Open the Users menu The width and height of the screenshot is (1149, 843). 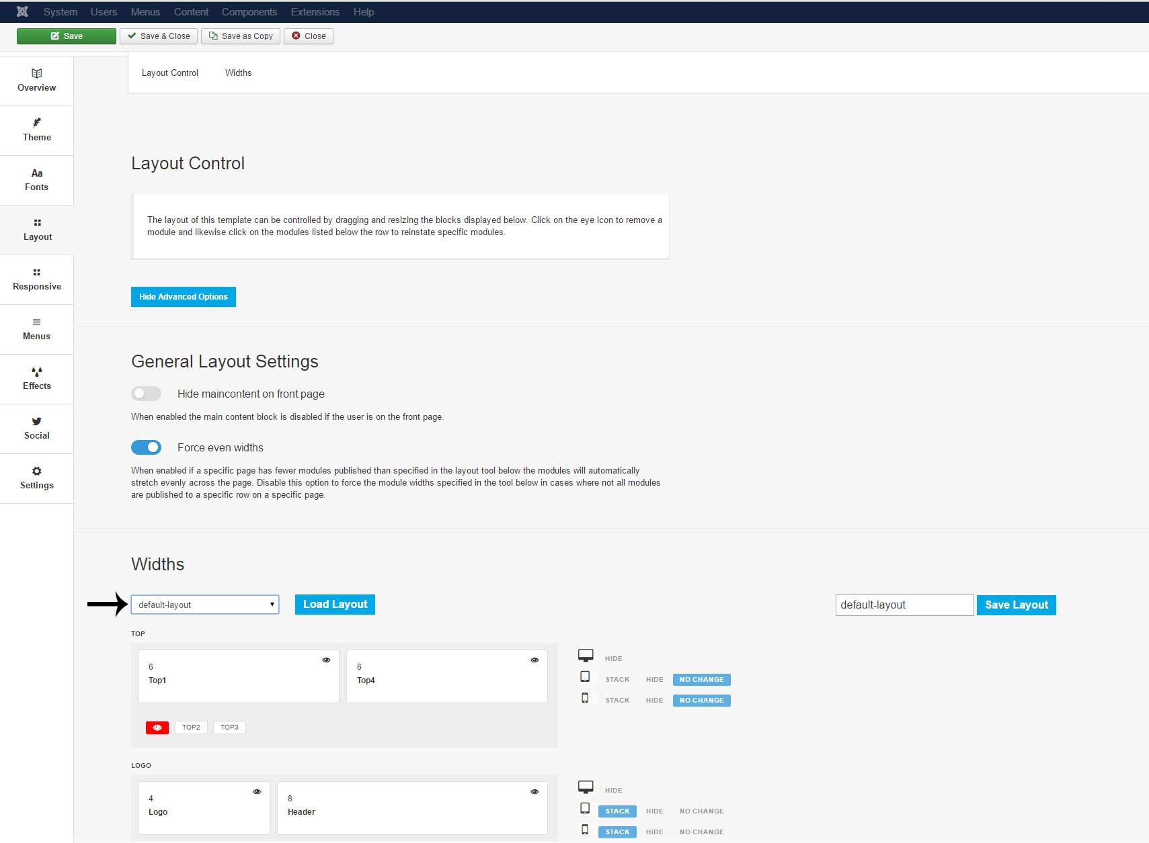pyautogui.click(x=104, y=12)
